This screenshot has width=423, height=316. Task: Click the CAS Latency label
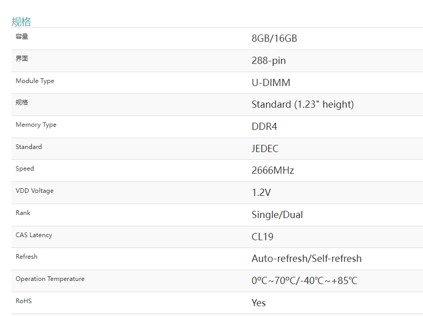(x=33, y=235)
